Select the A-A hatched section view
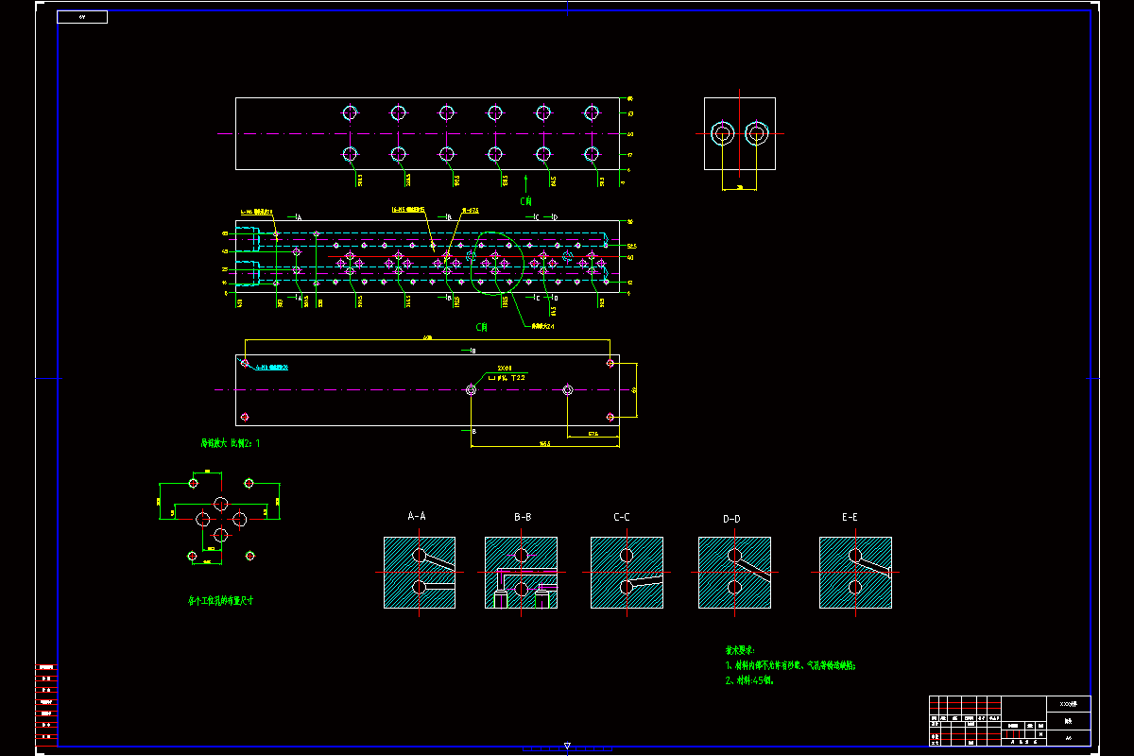This screenshot has width=1134, height=756. pyautogui.click(x=420, y=573)
